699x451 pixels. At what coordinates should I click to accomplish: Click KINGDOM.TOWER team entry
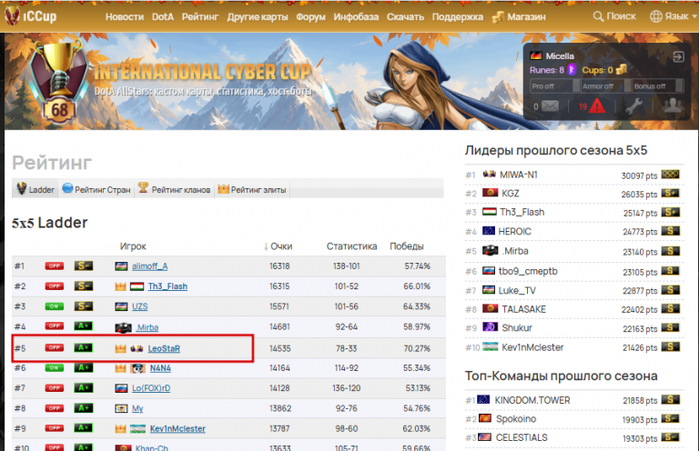[532, 400]
